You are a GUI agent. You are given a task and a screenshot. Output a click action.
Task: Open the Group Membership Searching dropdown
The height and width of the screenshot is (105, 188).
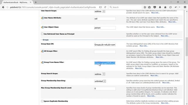[x=100, y=81]
